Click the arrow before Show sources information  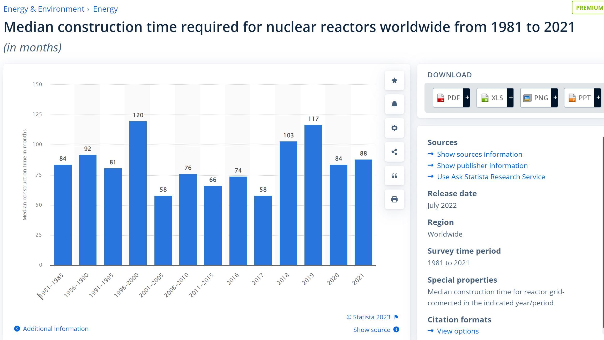430,154
